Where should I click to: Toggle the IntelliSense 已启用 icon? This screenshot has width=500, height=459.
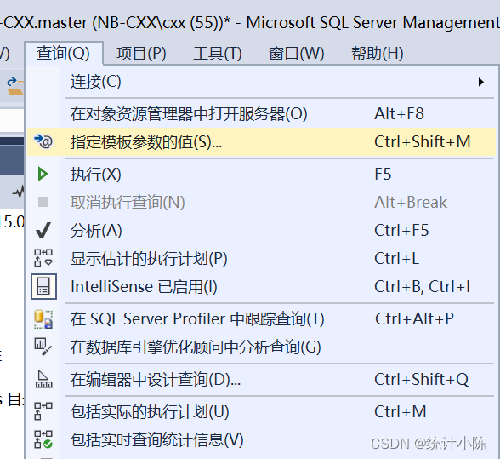(43, 286)
